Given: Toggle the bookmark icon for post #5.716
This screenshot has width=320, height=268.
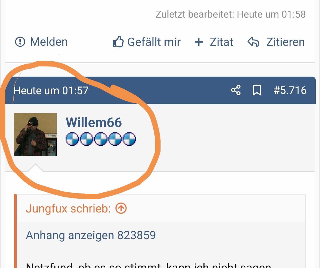Looking at the screenshot, I should coord(257,90).
